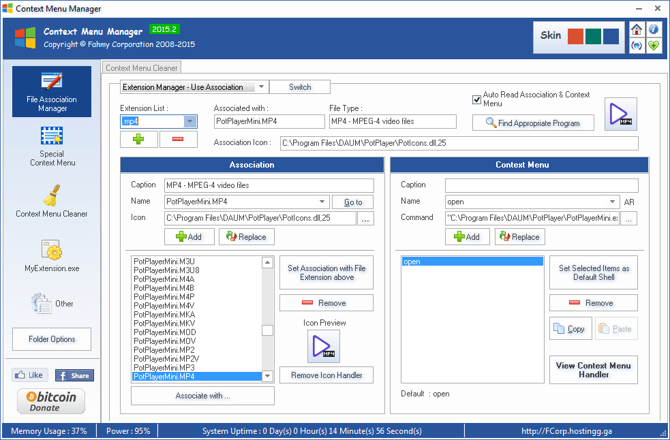The width and height of the screenshot is (670, 440).
Task: Browse for Association icon file
Action: coord(365,218)
